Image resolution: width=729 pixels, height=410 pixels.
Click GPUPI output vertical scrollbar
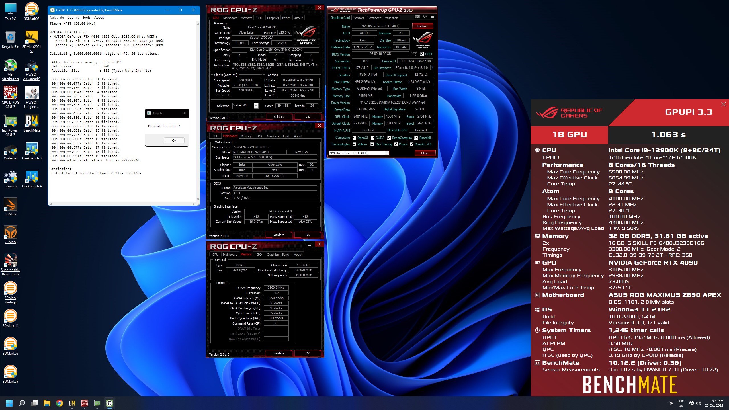click(198, 112)
